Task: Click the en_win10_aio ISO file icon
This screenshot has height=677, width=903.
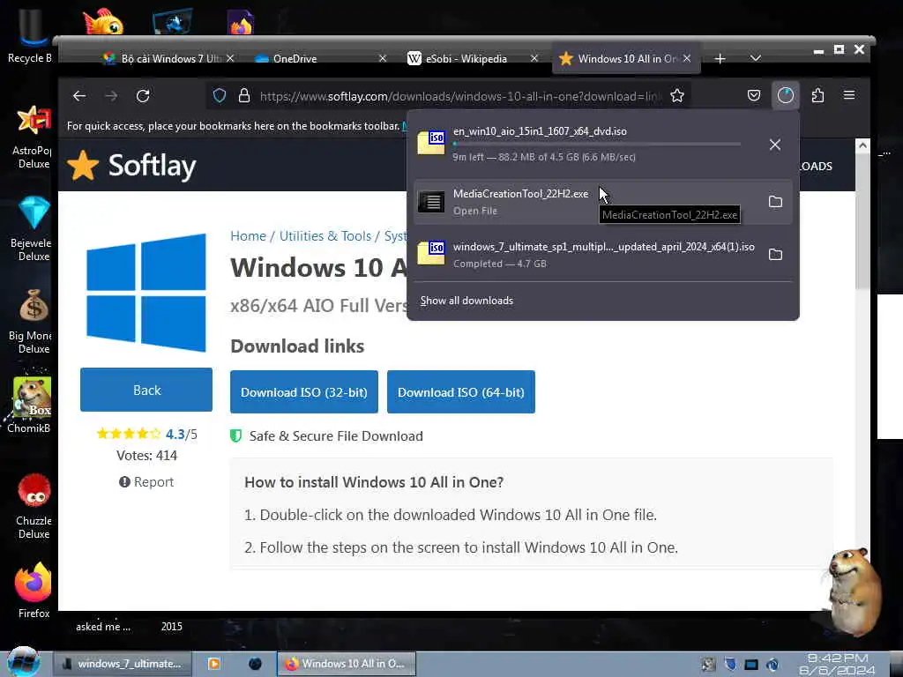Action: click(x=431, y=144)
